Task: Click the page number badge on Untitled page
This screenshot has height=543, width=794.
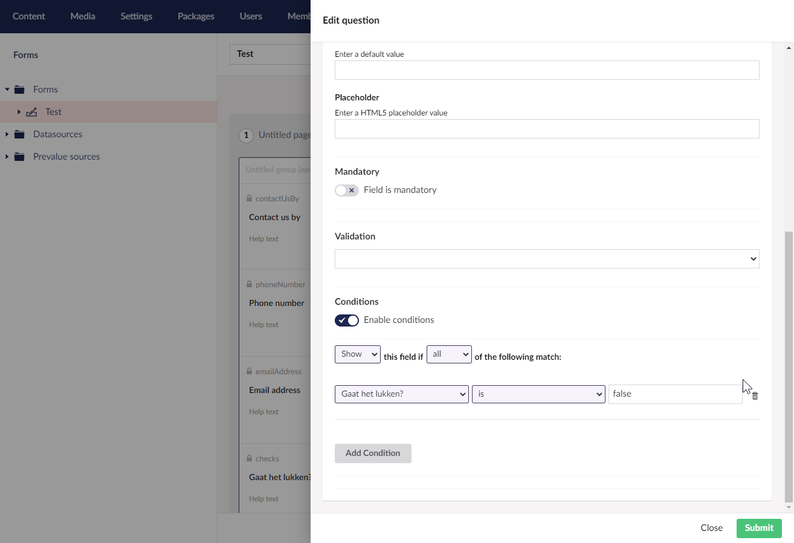Action: (246, 135)
